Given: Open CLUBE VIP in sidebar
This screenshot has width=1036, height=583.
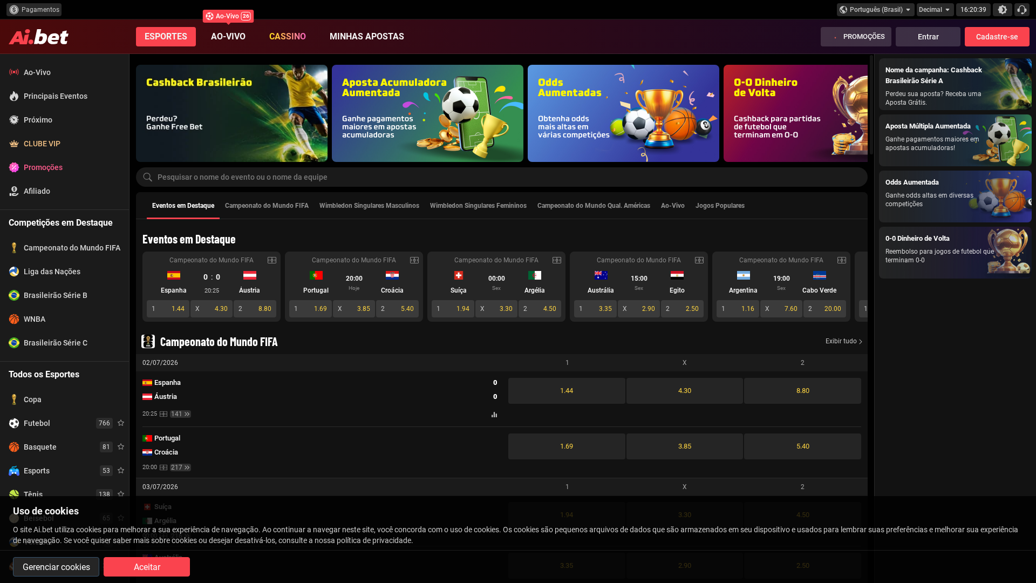Looking at the screenshot, I should pyautogui.click(x=65, y=144).
